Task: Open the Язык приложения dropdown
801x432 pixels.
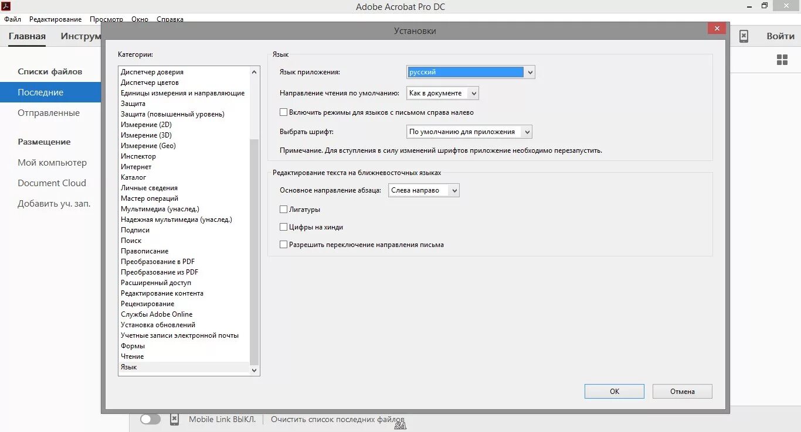Action: (x=471, y=72)
